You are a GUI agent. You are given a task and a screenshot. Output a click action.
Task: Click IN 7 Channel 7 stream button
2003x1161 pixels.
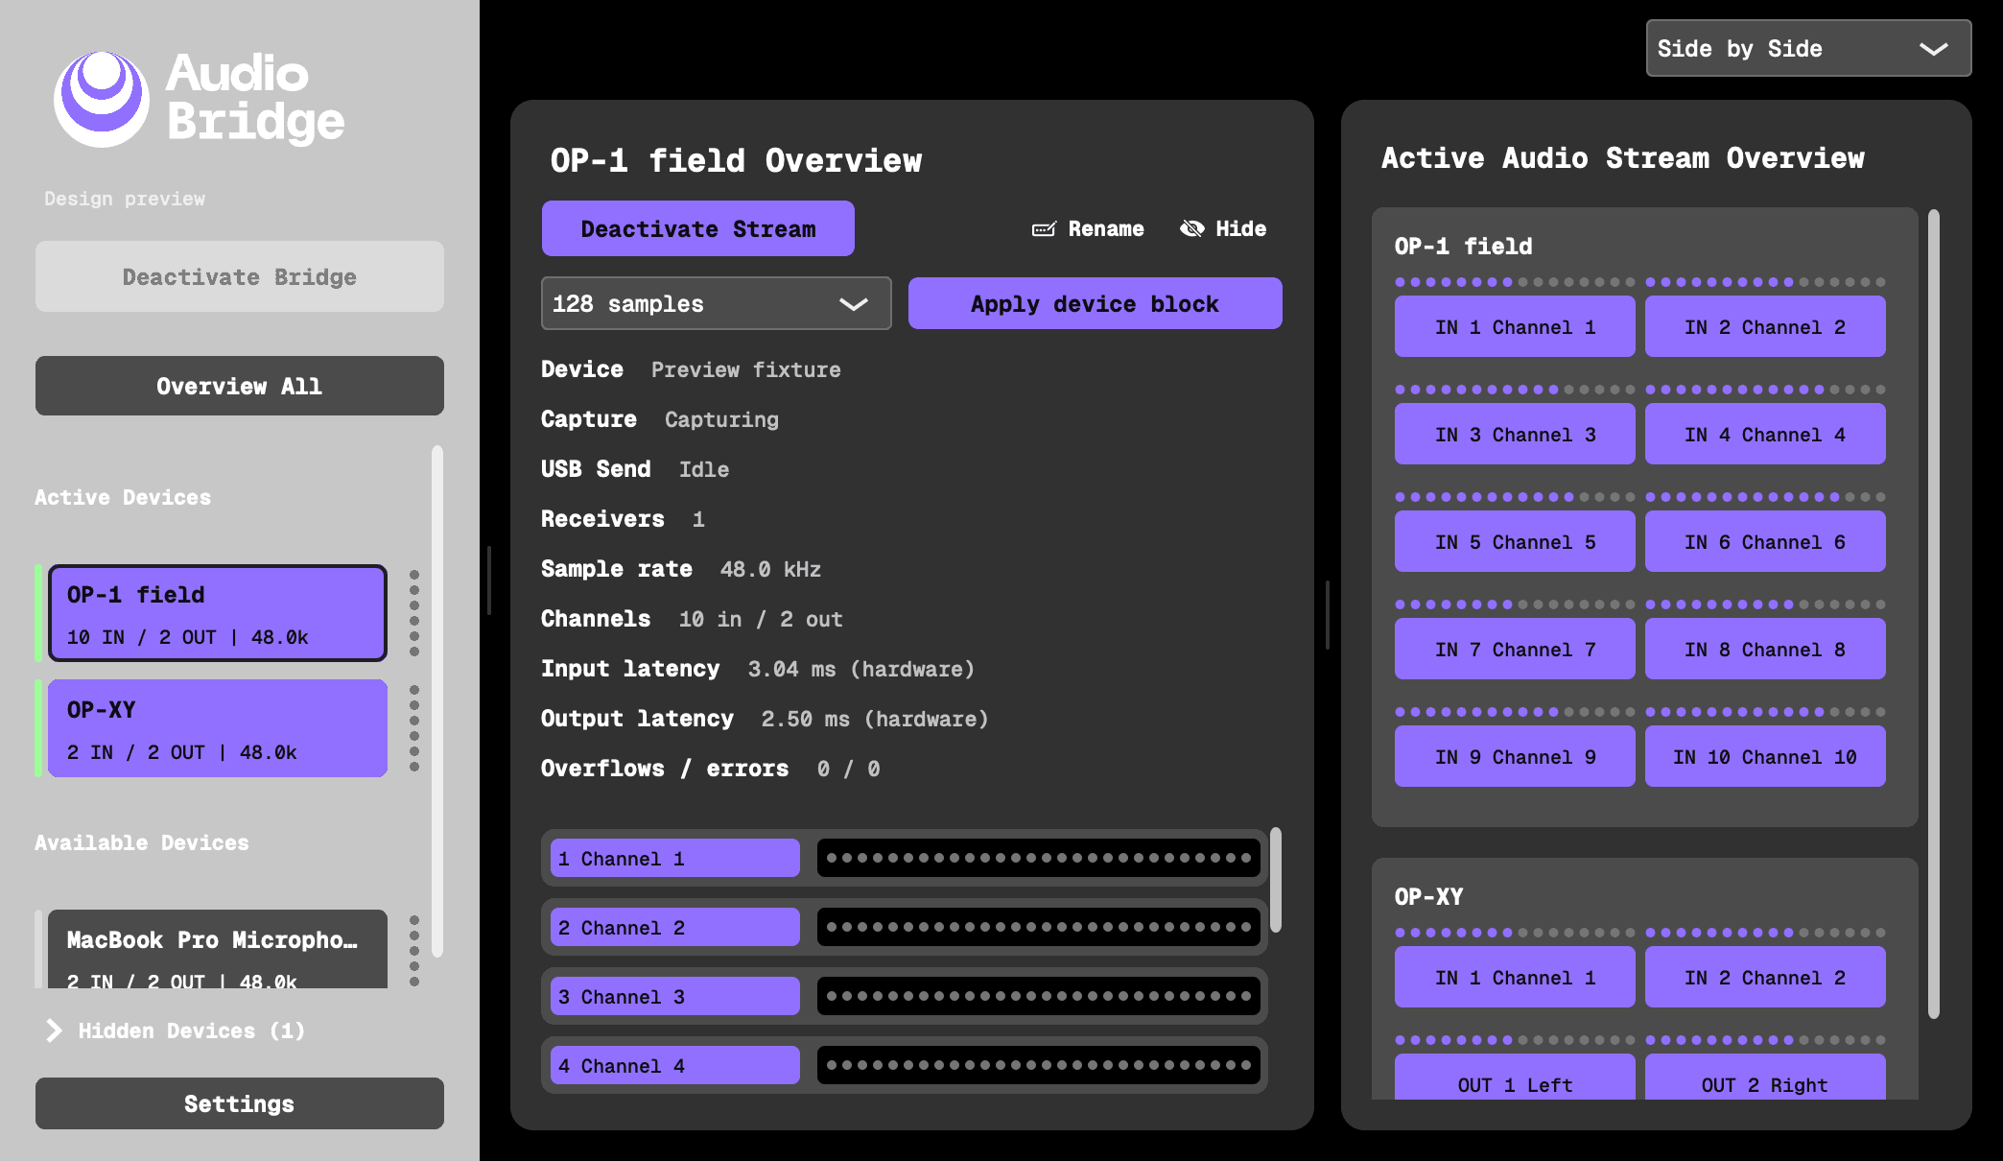click(x=1515, y=650)
